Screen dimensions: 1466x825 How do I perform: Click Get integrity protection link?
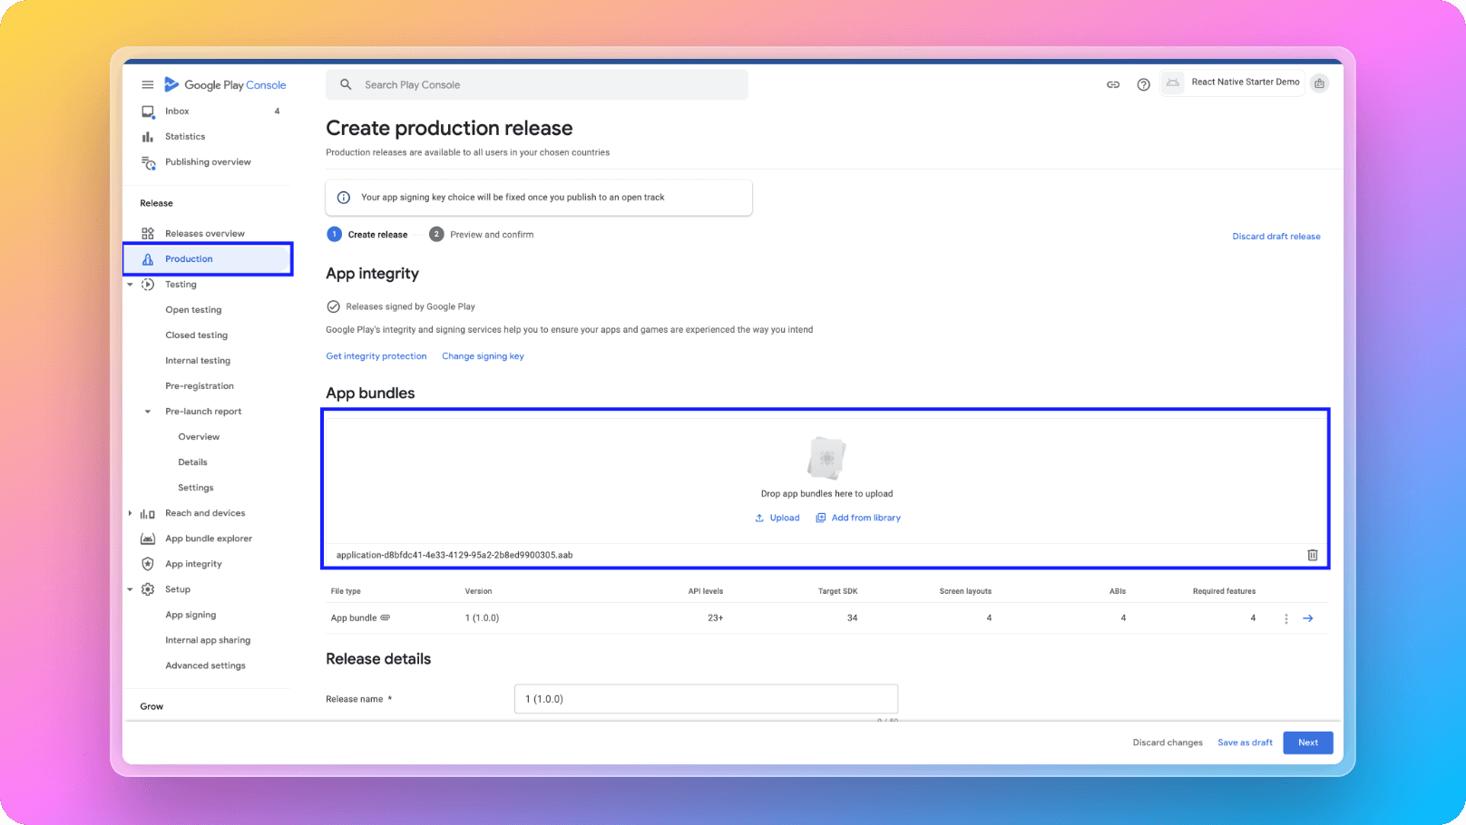[x=376, y=356]
